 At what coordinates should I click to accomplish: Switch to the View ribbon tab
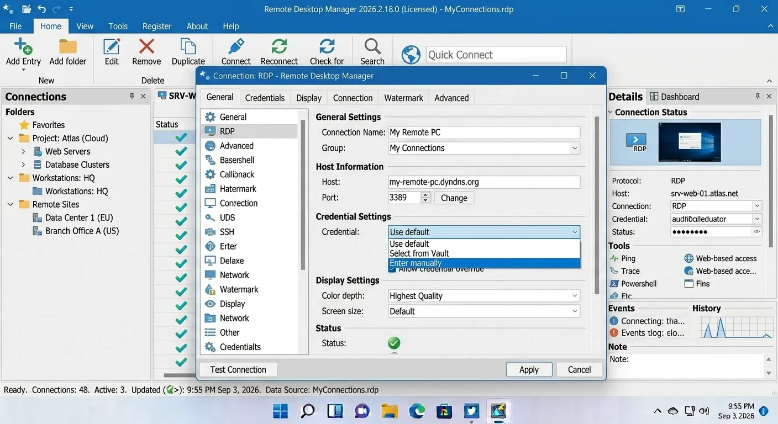pos(85,26)
